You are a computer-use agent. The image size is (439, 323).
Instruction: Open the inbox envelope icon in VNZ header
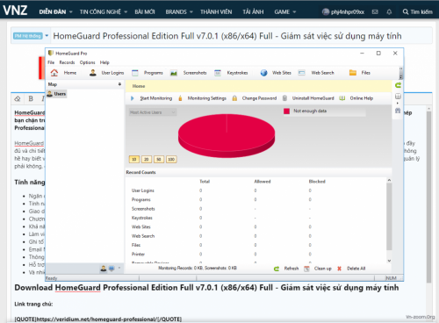375,11
